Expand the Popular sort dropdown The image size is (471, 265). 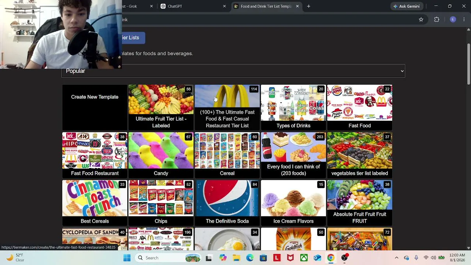coord(233,71)
